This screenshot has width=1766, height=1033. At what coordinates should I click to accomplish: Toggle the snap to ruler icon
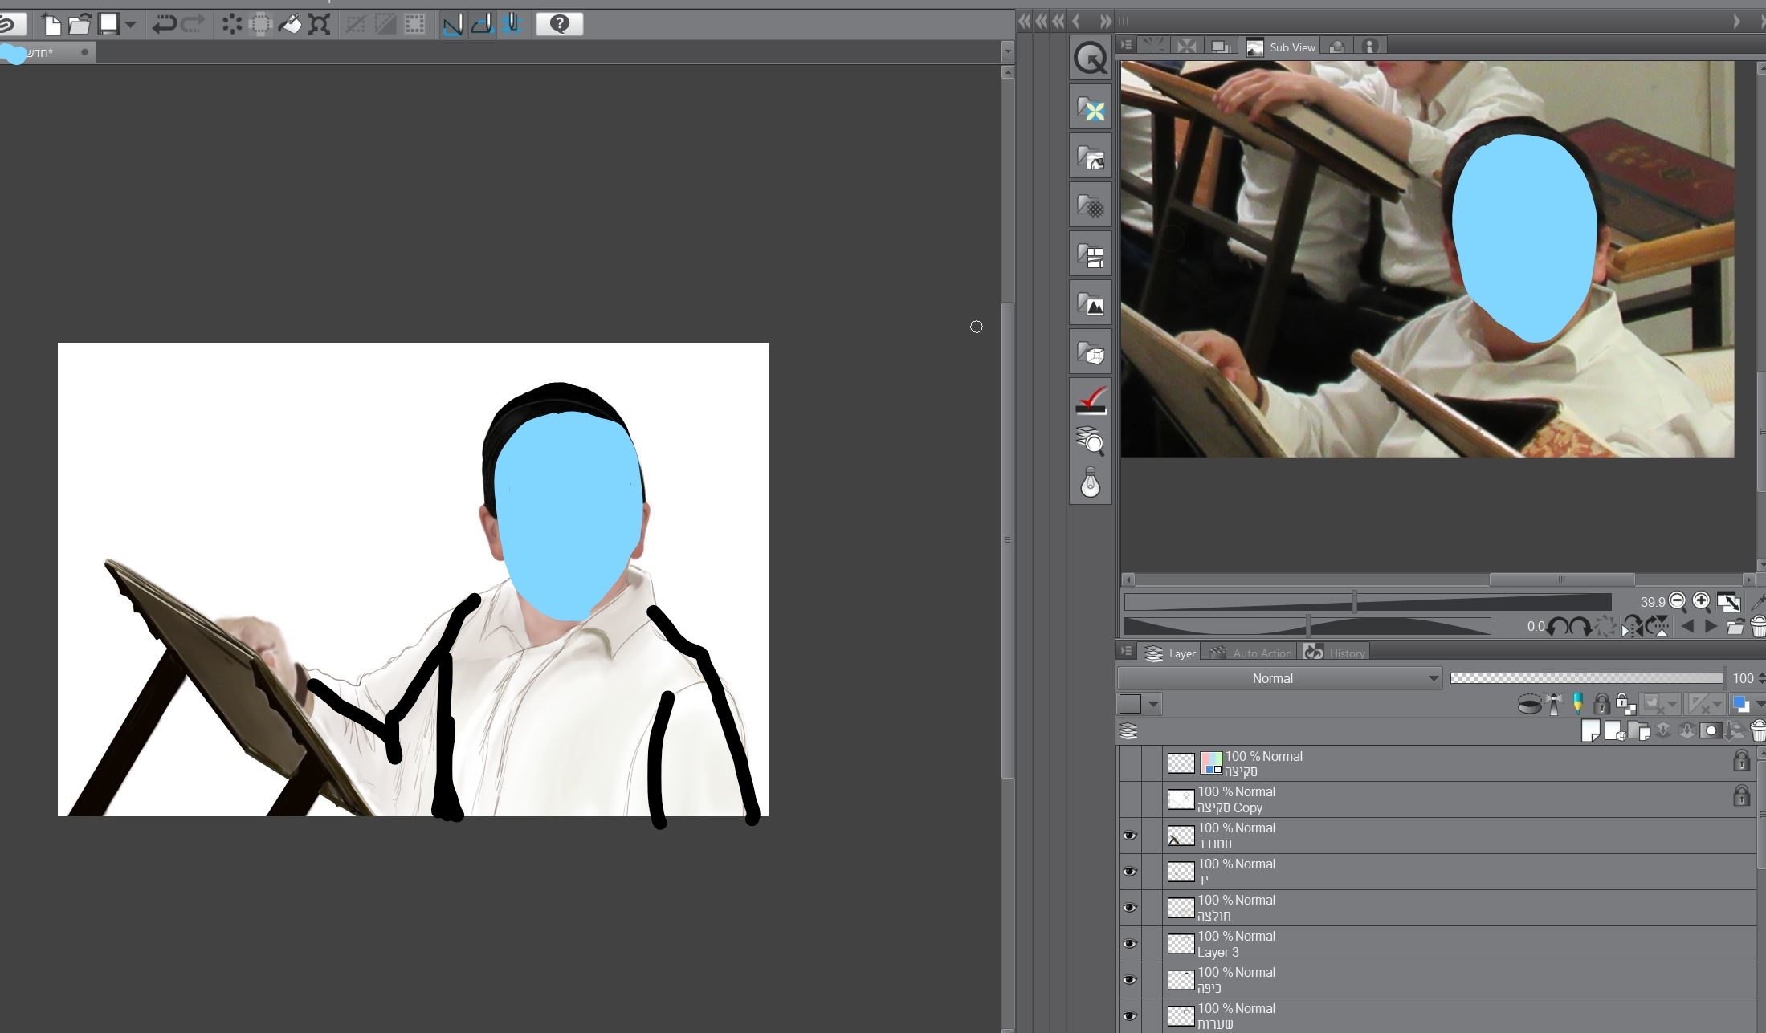click(x=452, y=24)
